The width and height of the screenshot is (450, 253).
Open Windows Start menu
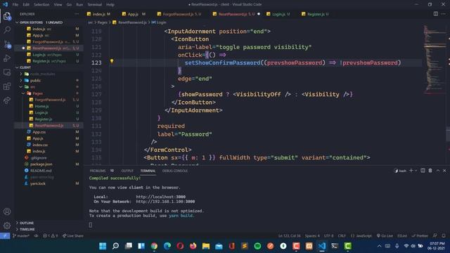coord(103,246)
